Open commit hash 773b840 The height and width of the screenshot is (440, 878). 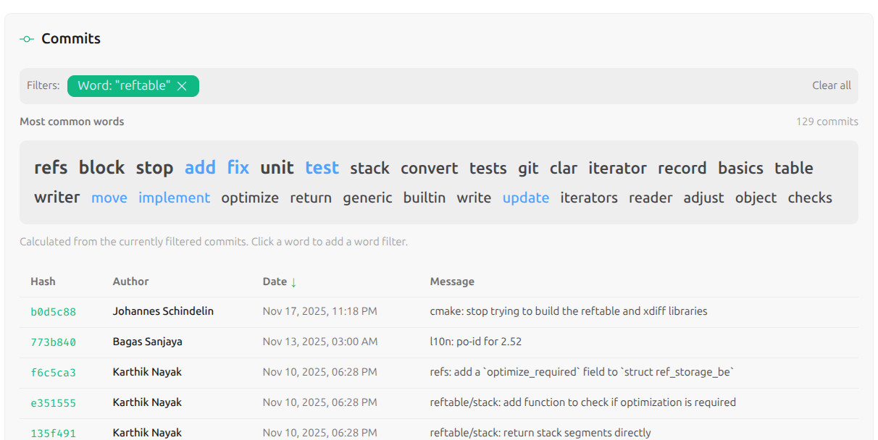click(53, 342)
